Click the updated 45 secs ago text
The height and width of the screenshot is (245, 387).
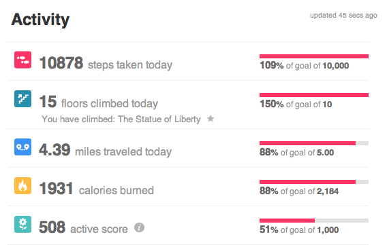click(343, 15)
